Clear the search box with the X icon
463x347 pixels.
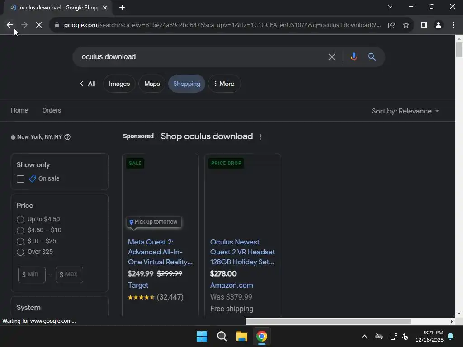(332, 57)
